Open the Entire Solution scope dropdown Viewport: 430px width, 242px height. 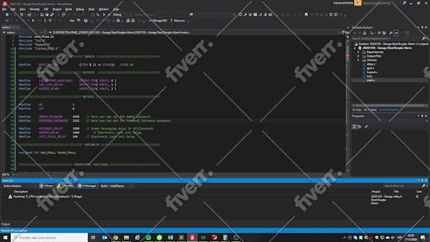click(x=20, y=186)
